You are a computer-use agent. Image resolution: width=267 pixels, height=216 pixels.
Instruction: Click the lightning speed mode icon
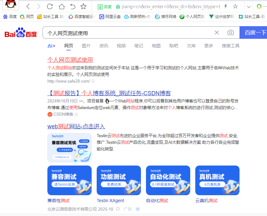[x=226, y=7]
